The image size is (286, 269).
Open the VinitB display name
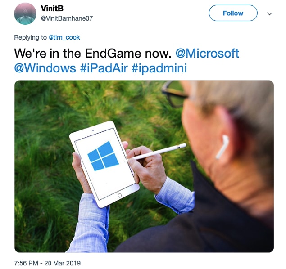(52, 9)
